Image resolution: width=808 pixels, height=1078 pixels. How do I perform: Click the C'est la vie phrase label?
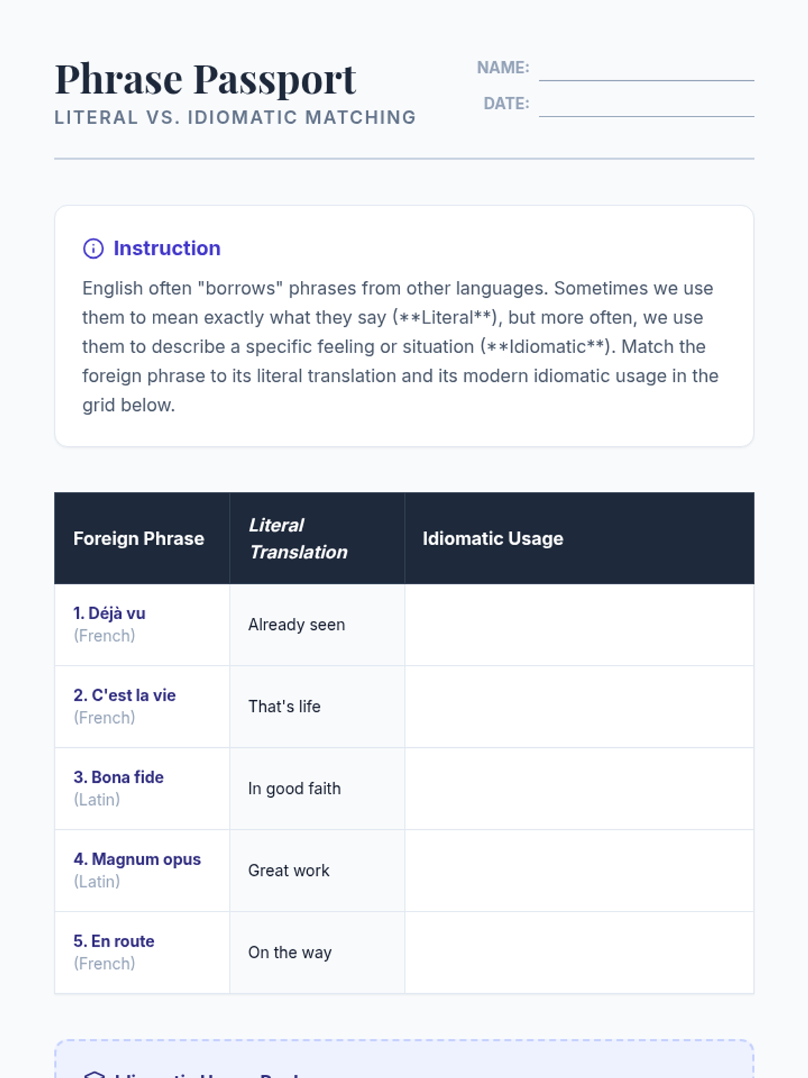click(125, 695)
